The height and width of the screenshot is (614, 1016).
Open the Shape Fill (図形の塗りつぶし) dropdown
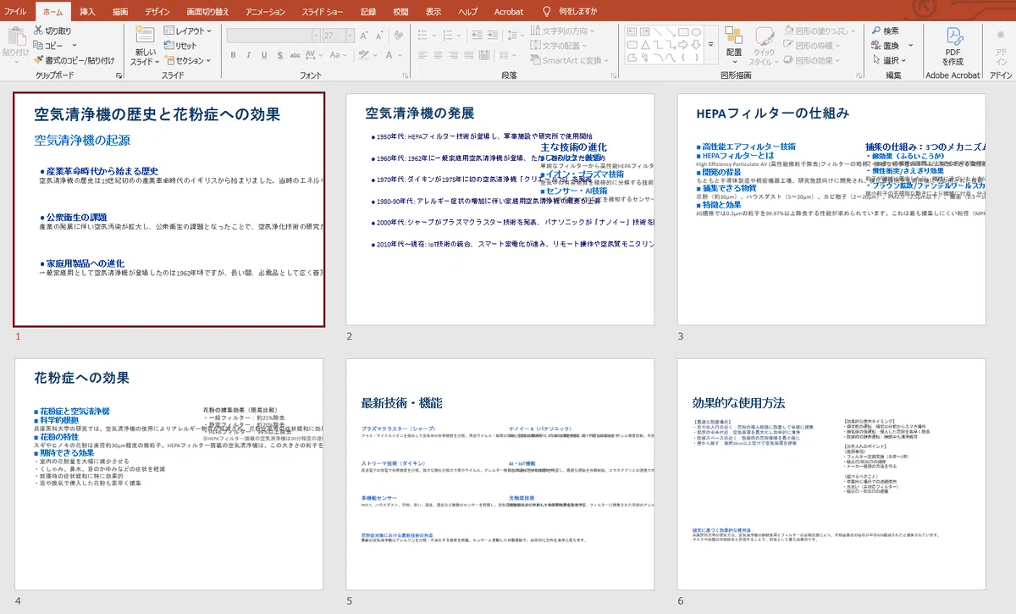pos(820,31)
